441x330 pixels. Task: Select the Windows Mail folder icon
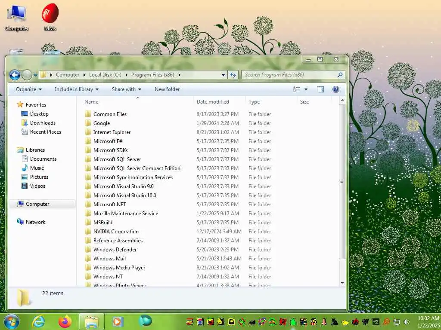(88, 258)
